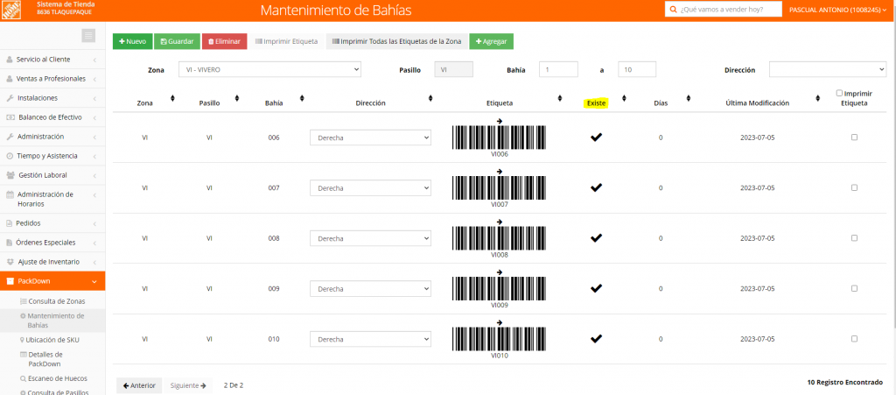Open the Zona VI - VIVERO dropdown
This screenshot has width=896, height=395.
pyautogui.click(x=269, y=70)
